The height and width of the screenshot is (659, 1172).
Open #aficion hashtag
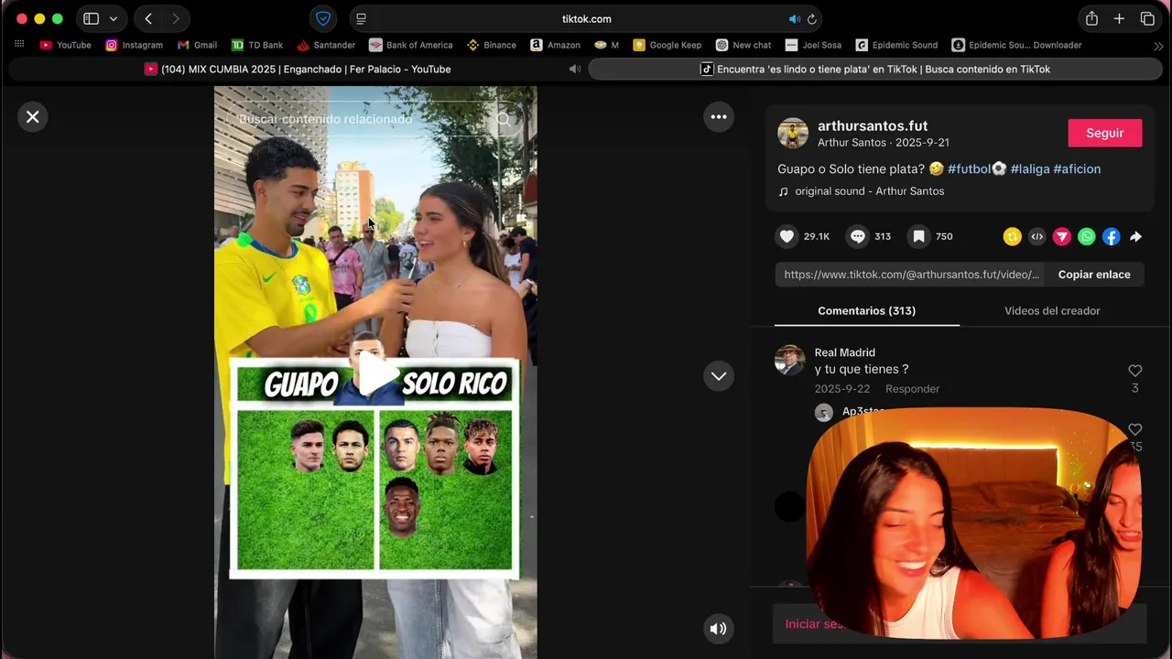pyautogui.click(x=1077, y=168)
